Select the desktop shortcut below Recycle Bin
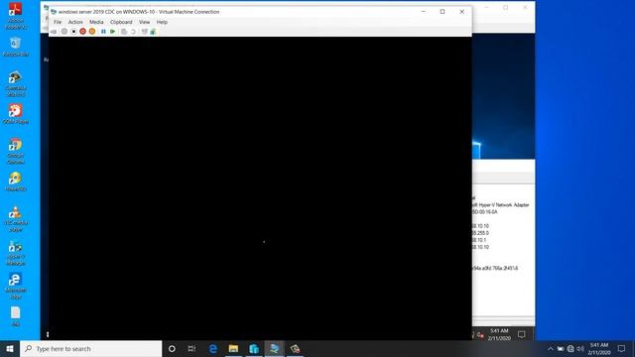Viewport: 635px width, 357px height. (16, 83)
